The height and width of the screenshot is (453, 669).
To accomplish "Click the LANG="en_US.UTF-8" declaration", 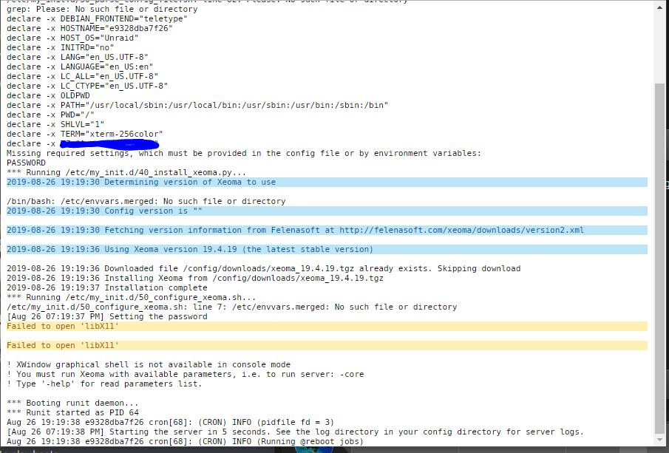I will point(77,57).
